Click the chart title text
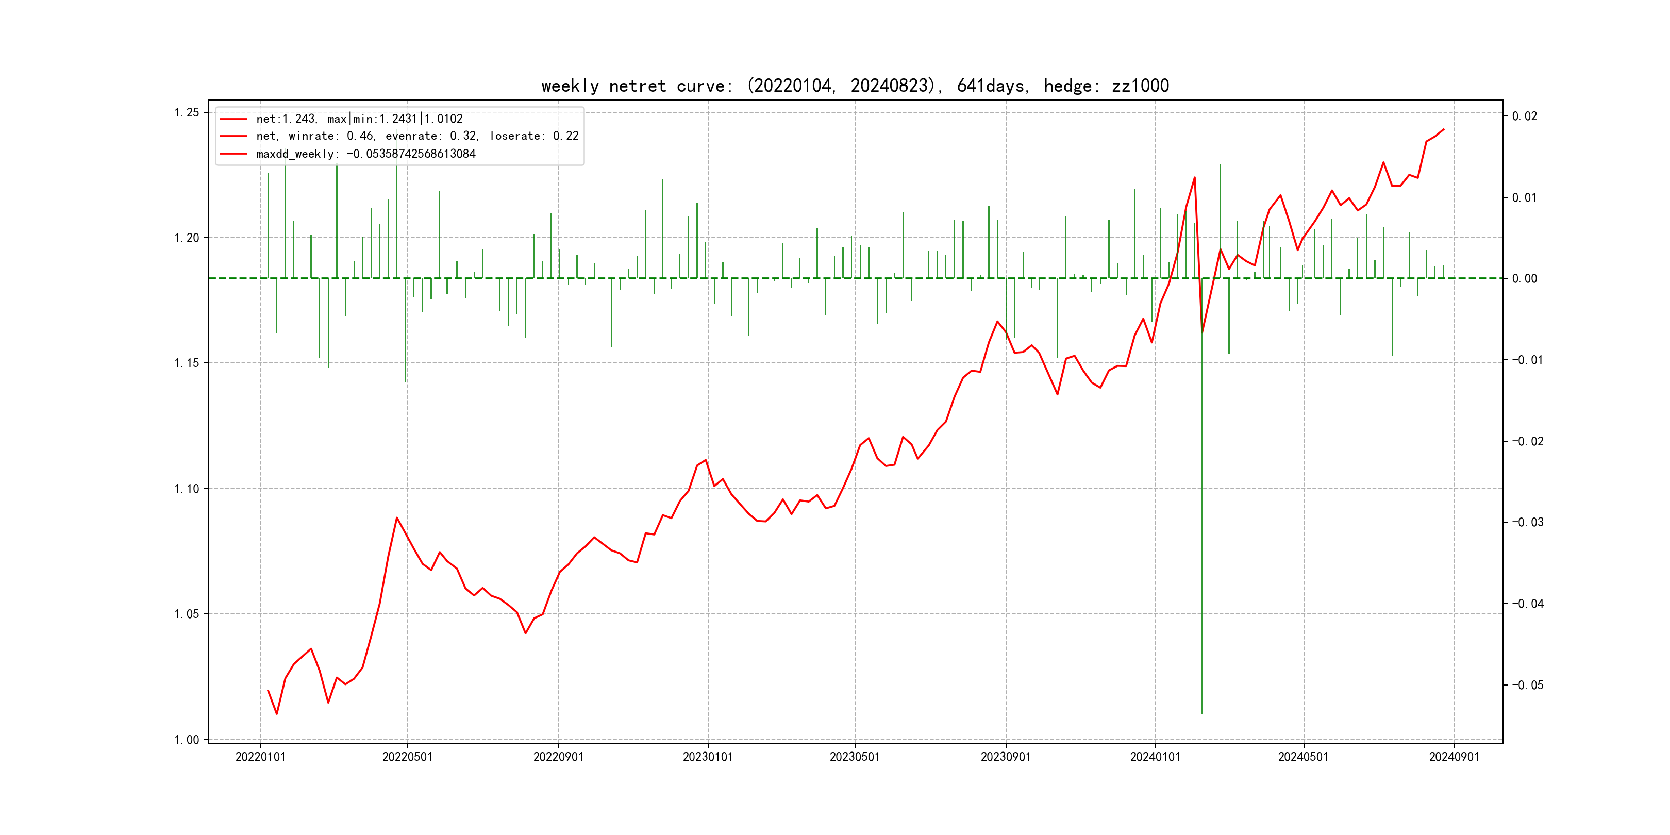 [855, 86]
